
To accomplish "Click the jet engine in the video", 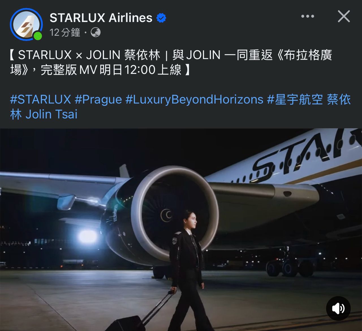I will 160,215.
